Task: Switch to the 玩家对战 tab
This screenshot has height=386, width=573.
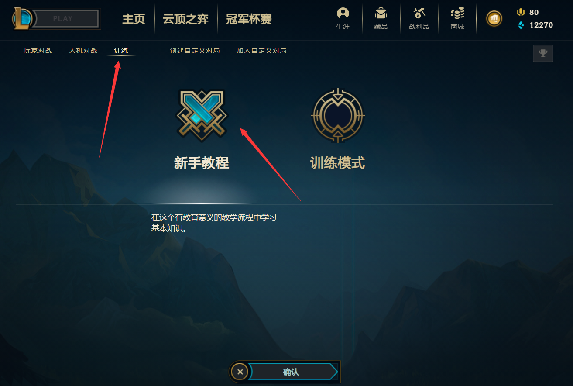Action: pos(38,51)
